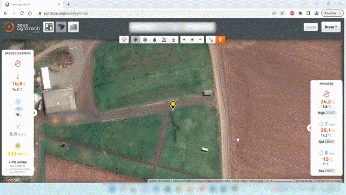The height and width of the screenshot is (195, 346).
Task: Click the thermometer temperature icon
Action: tap(18, 76)
